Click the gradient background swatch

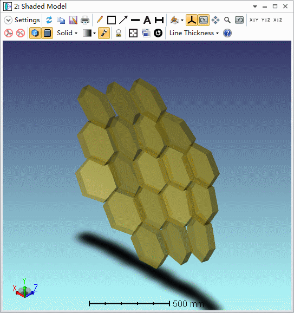(87, 33)
